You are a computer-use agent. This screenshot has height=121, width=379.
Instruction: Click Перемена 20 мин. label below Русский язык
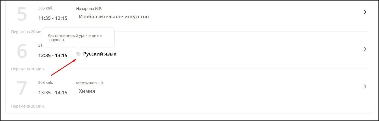[x=28, y=69]
